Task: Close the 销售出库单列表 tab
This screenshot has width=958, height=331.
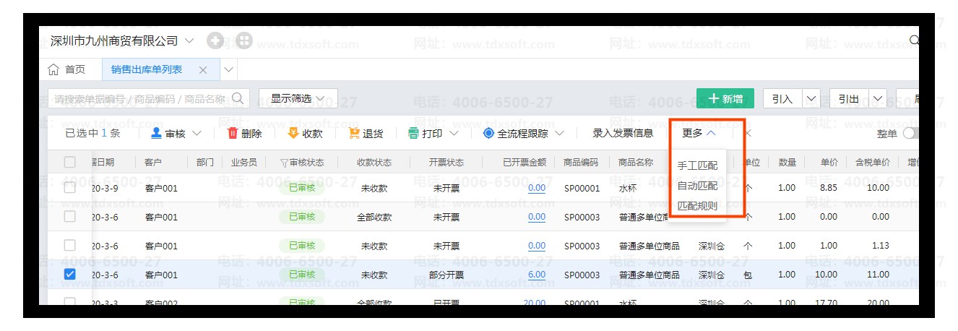Action: click(203, 70)
